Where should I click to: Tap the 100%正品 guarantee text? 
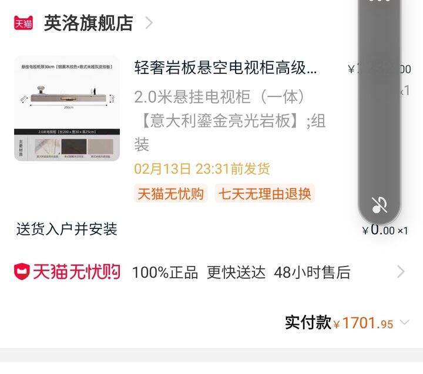[x=165, y=272]
